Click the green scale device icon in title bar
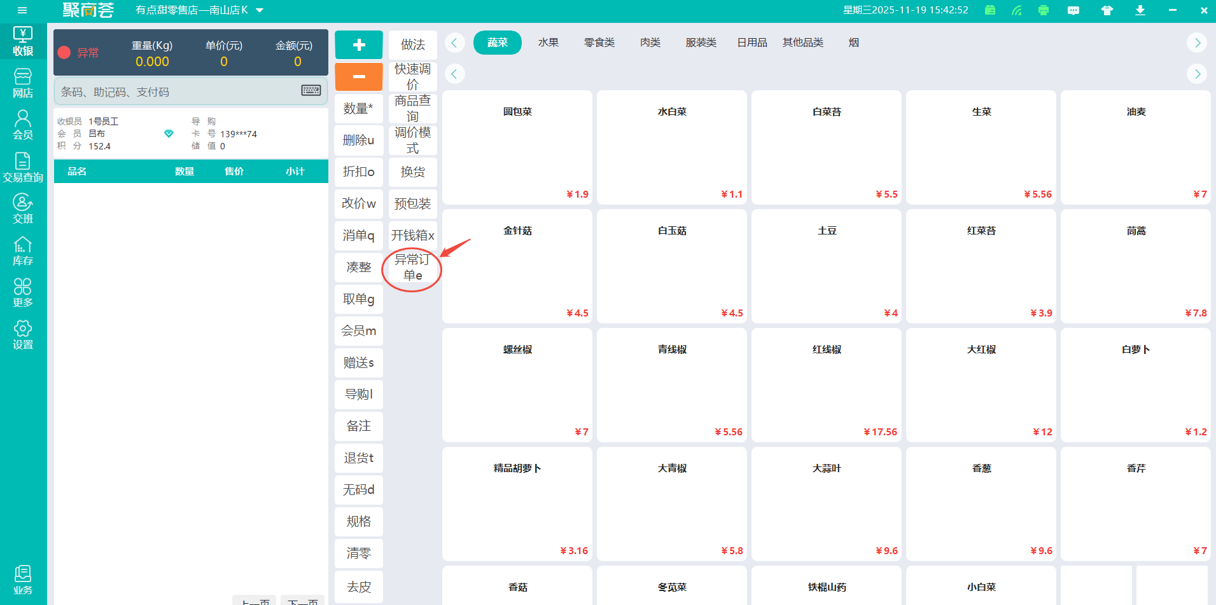The width and height of the screenshot is (1216, 605). [990, 10]
